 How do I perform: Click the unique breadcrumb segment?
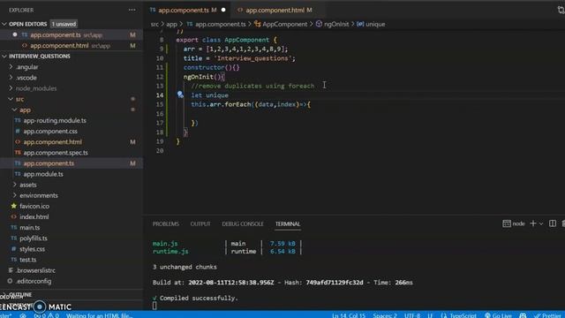coord(375,24)
